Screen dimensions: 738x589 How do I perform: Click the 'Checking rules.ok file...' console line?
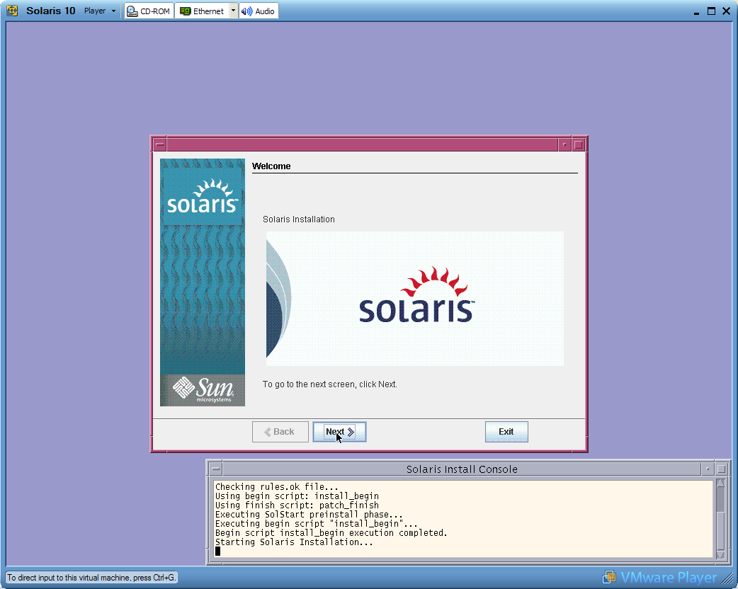(x=277, y=487)
